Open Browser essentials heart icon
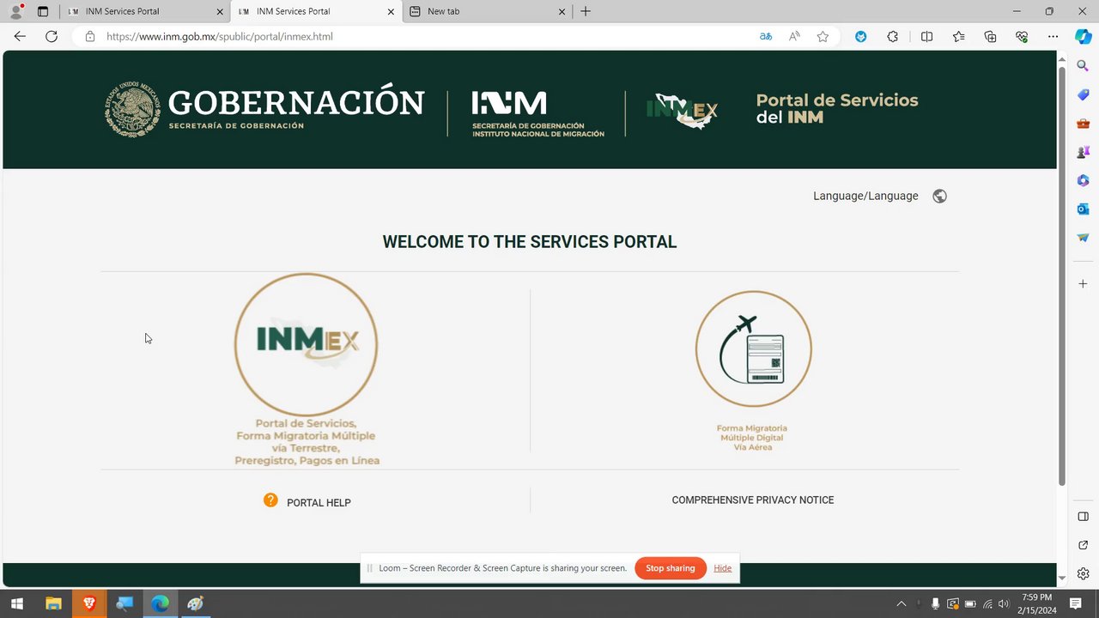Image resolution: width=1099 pixels, height=618 pixels. (x=1022, y=36)
